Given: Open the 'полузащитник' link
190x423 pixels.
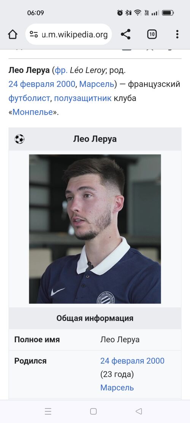Looking at the screenshot, I should coord(83,98).
